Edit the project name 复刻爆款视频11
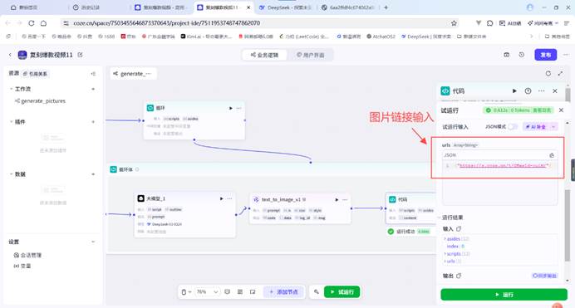 tap(80, 55)
